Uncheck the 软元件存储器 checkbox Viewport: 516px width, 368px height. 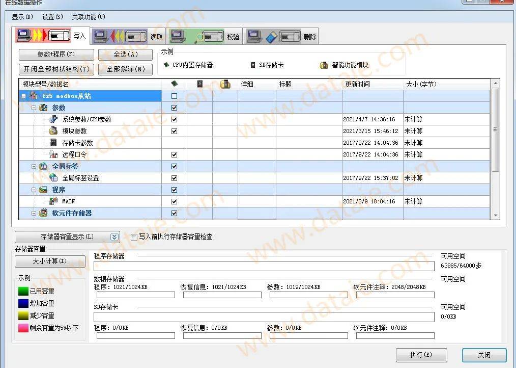175,214
